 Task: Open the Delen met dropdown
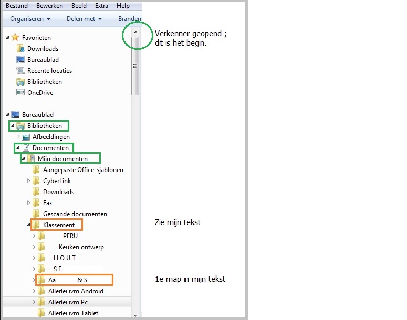point(84,19)
